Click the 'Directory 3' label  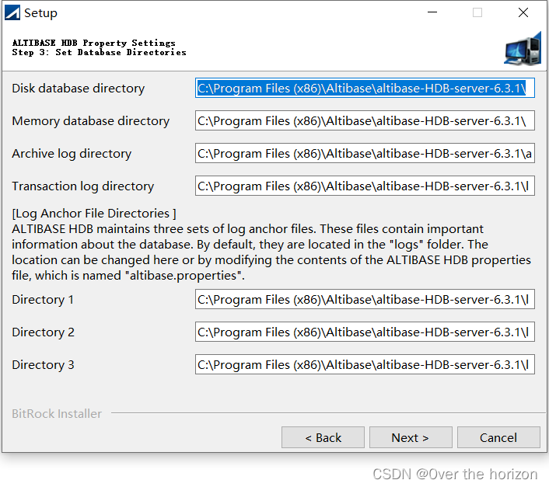(43, 365)
